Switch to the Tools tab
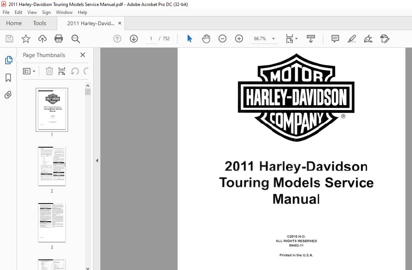 [39, 23]
